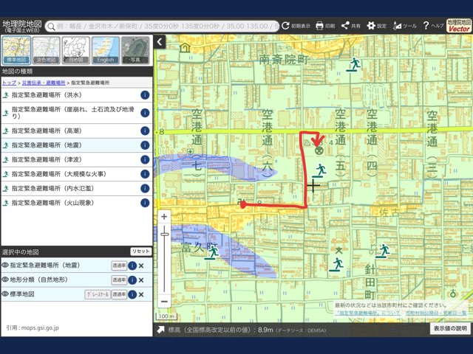Toggle visibility of 地形分類（自然地形）layer
The width and height of the screenshot is (473, 354).
point(5,280)
